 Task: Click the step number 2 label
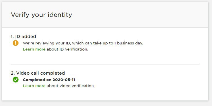point(13,73)
